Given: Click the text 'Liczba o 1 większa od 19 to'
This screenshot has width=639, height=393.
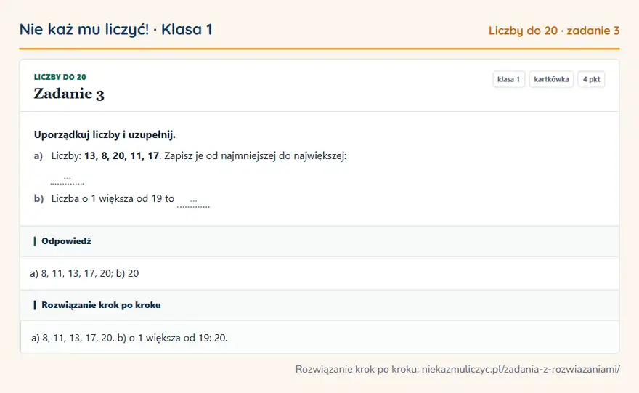Looking at the screenshot, I should pos(113,199).
